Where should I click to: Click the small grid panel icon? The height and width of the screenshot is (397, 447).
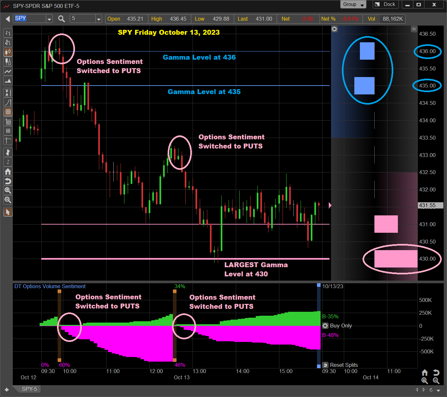8,131
